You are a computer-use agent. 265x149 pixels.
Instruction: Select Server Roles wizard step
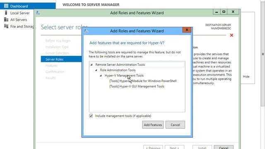pos(61,59)
